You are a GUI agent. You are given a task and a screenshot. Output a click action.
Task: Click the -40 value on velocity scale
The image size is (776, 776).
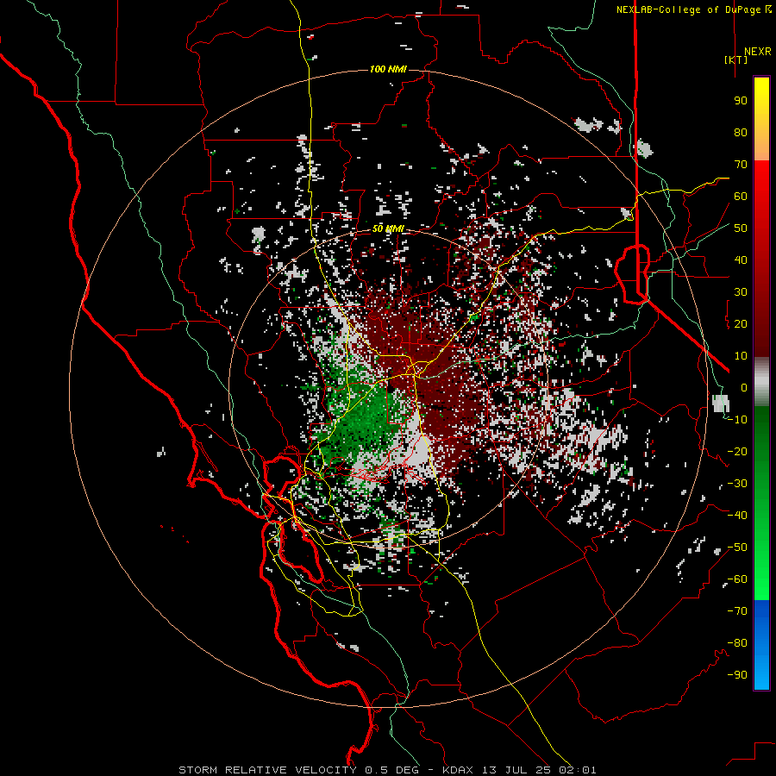737,516
